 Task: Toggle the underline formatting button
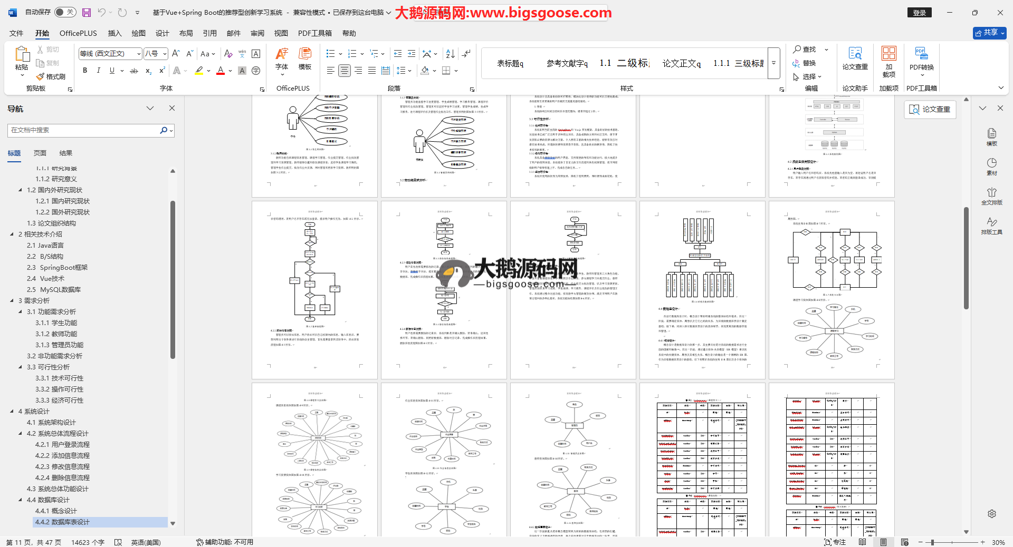112,71
